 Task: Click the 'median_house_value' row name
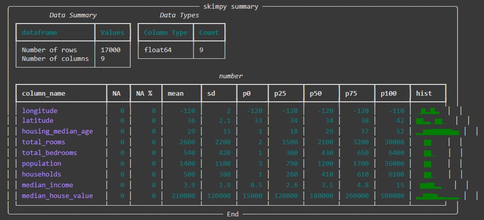click(57, 196)
